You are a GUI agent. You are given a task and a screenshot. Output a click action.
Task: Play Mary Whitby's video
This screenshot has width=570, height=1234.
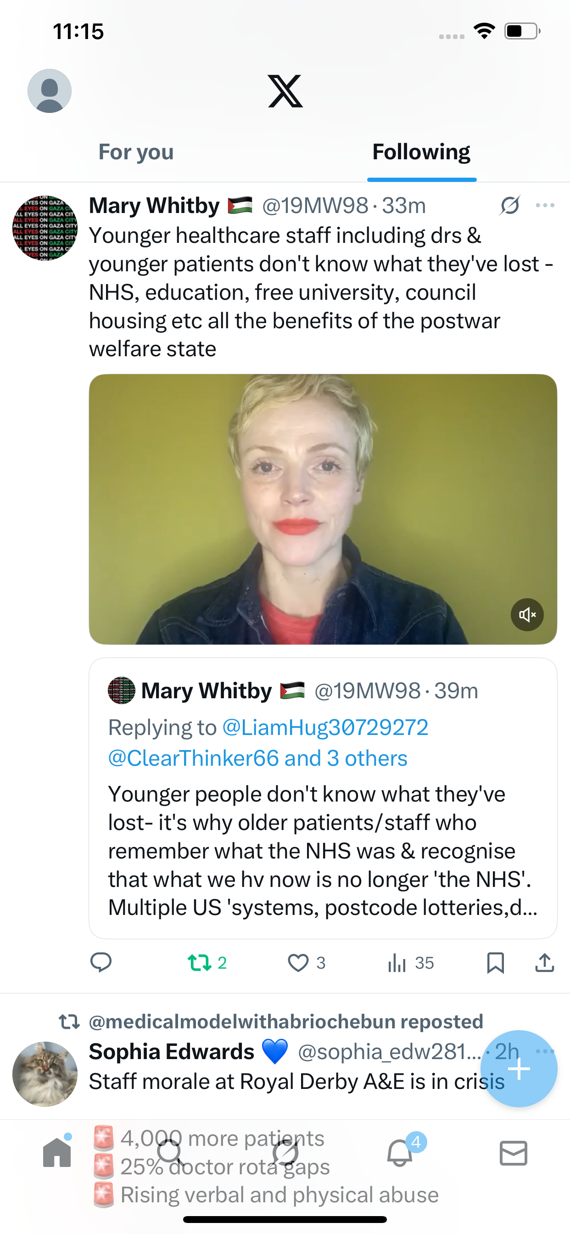click(323, 509)
